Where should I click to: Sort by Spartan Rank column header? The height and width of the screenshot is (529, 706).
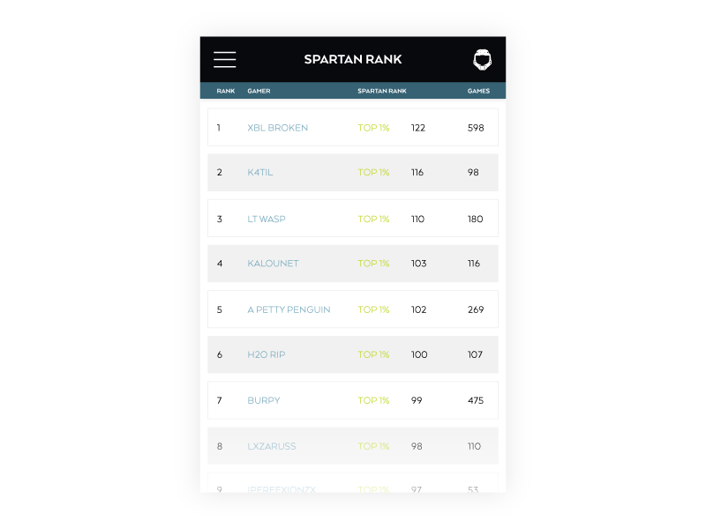[382, 91]
